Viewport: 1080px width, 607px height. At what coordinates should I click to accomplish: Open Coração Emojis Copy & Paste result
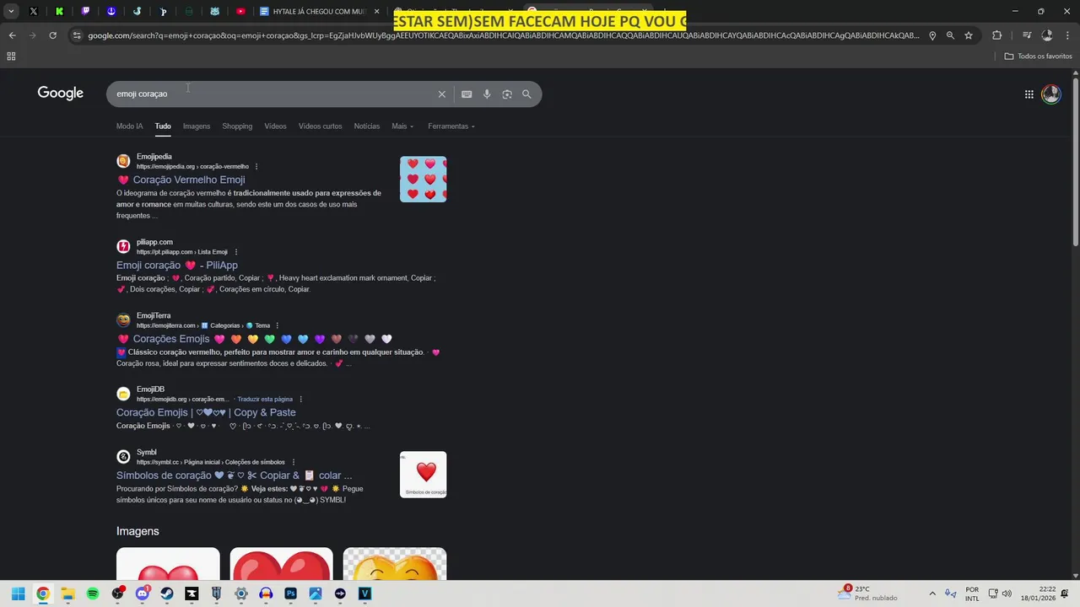pyautogui.click(x=206, y=412)
